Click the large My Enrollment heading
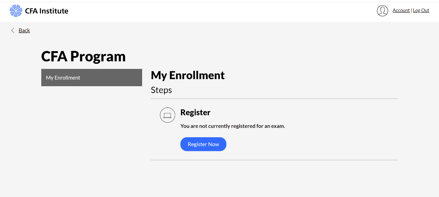439x197 pixels. coord(188,75)
